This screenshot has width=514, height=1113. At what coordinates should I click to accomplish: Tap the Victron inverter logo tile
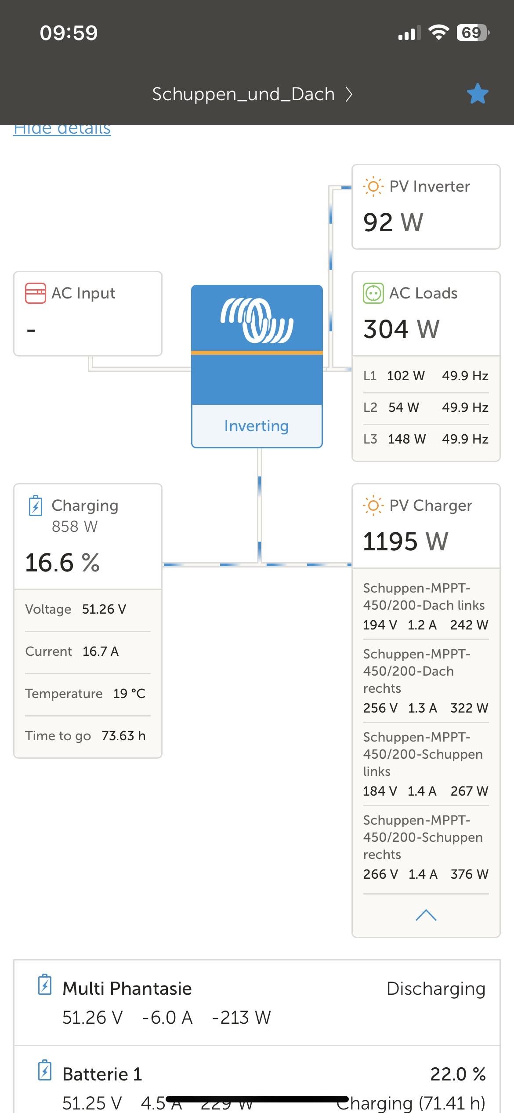point(257,321)
